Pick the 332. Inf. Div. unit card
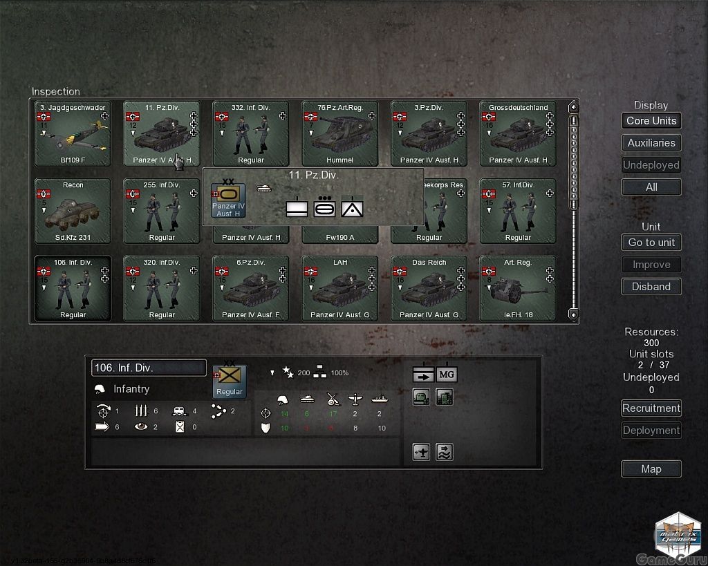Viewport: 708px width, 566px height. click(x=250, y=133)
